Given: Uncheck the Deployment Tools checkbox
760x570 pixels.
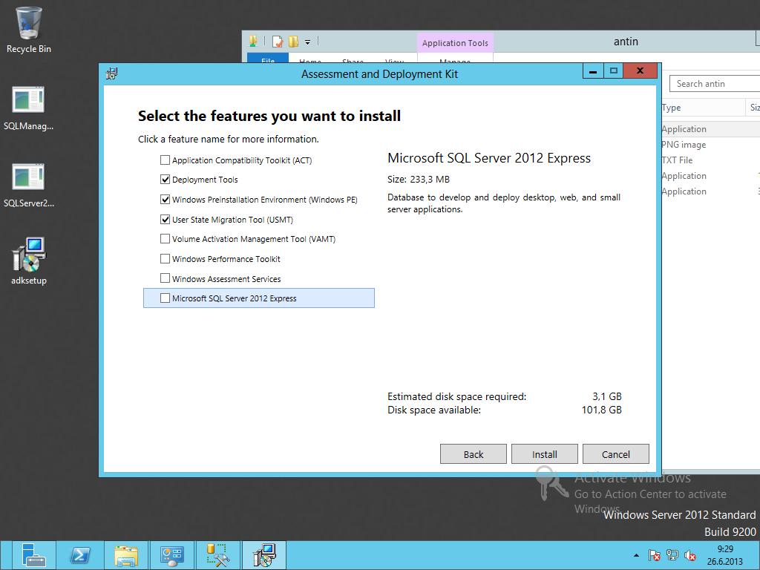Looking at the screenshot, I should 166,180.
